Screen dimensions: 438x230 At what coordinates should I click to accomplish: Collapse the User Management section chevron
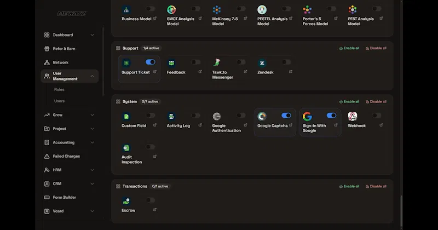[x=92, y=76]
